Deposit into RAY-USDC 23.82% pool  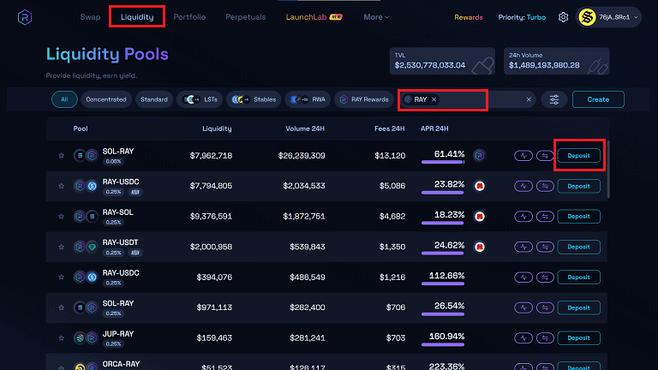coord(578,186)
